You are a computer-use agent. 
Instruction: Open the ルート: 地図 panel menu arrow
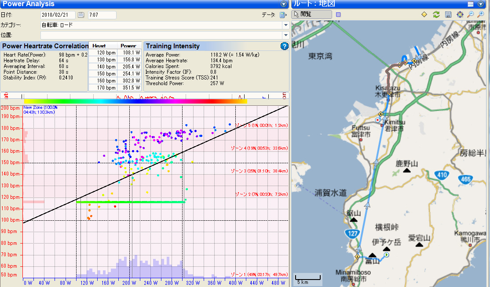pyautogui.click(x=480, y=4)
